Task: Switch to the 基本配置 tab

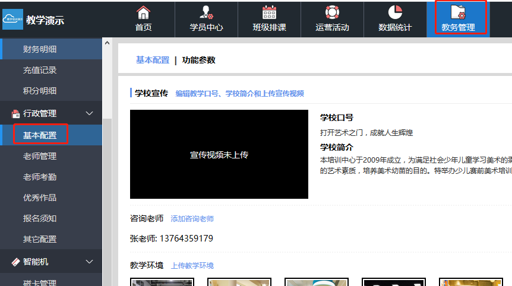Action: 153,60
